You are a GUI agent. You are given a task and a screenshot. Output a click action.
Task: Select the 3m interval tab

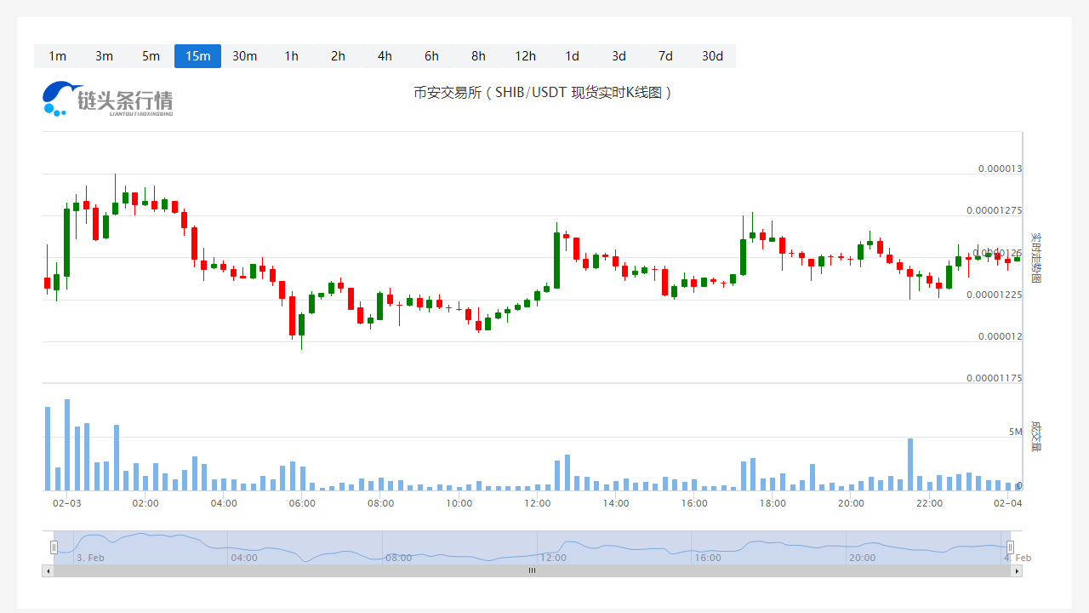[104, 56]
